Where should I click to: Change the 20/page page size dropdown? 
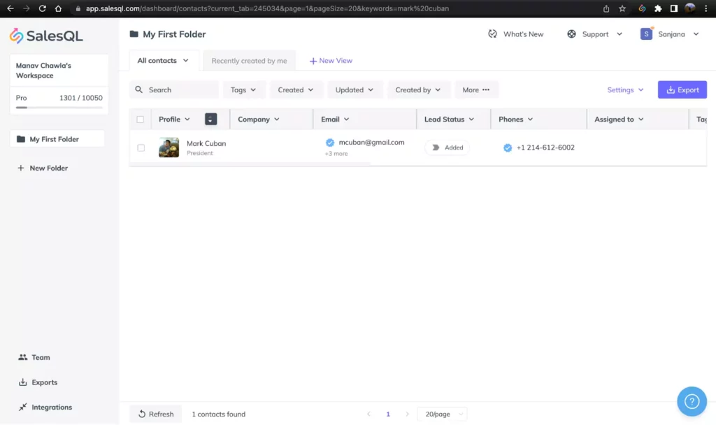coord(441,414)
